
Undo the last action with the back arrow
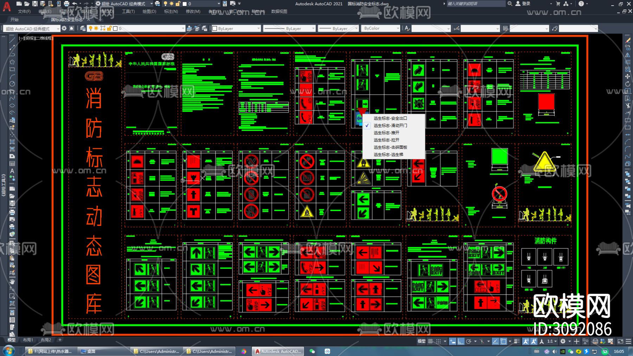[x=75, y=4]
